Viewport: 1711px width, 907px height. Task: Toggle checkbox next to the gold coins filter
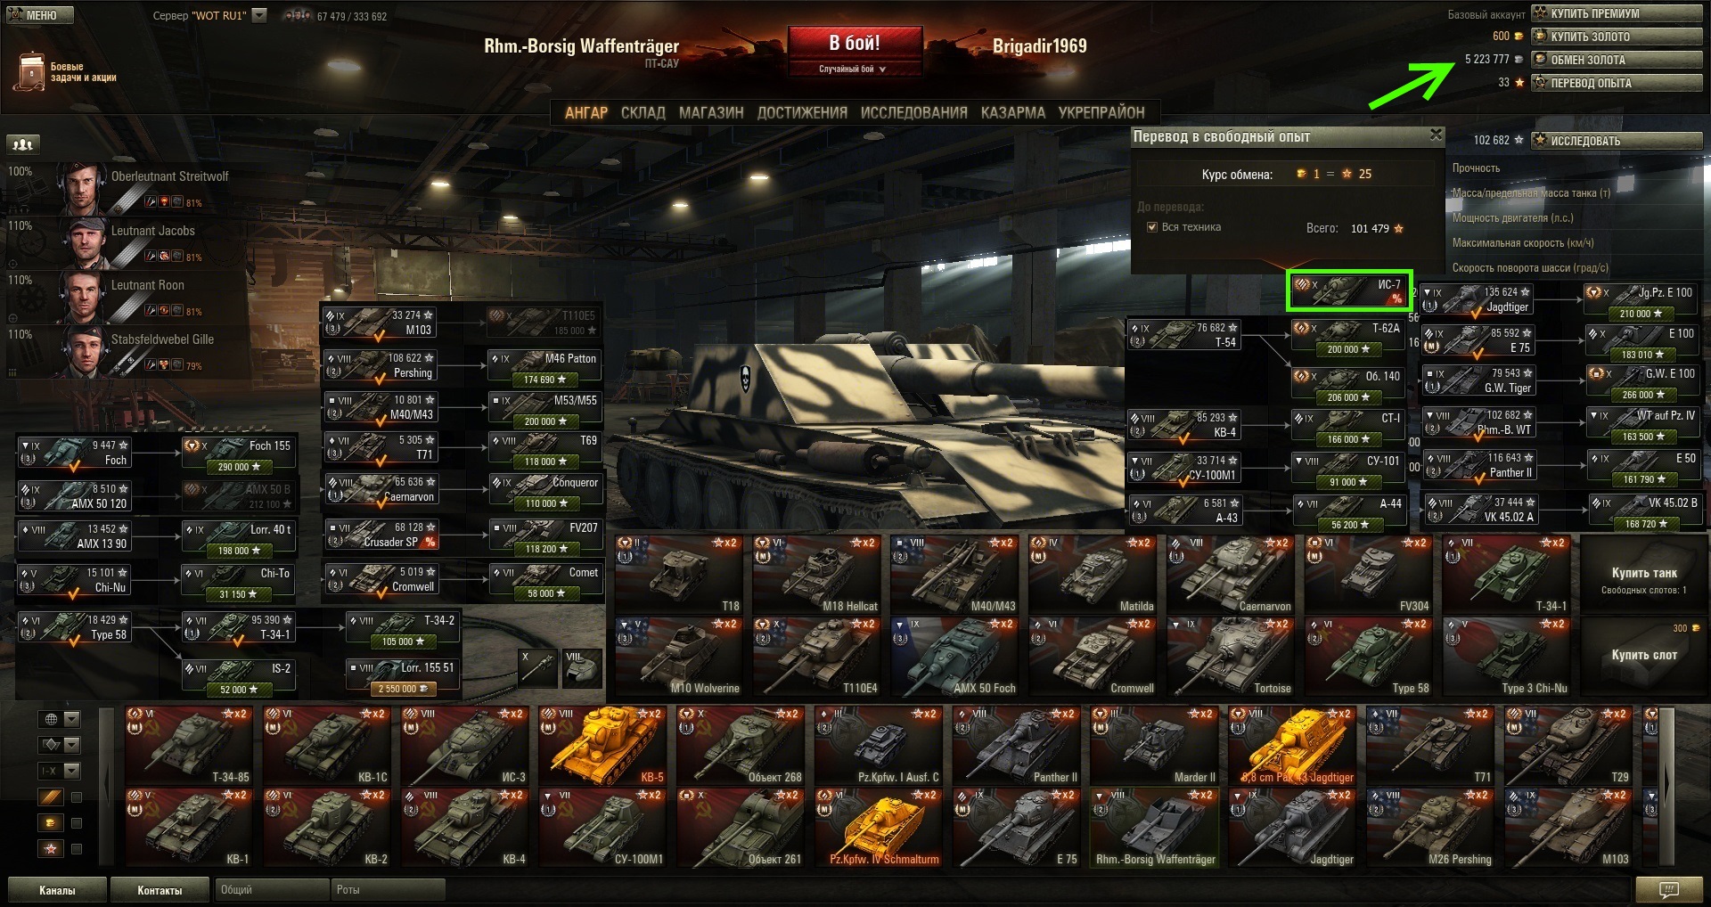[77, 823]
